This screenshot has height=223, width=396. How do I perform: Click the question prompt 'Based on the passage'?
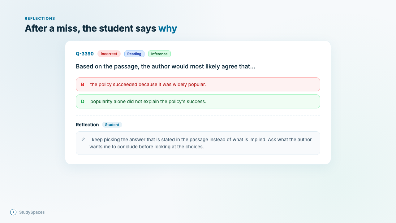[166, 66]
